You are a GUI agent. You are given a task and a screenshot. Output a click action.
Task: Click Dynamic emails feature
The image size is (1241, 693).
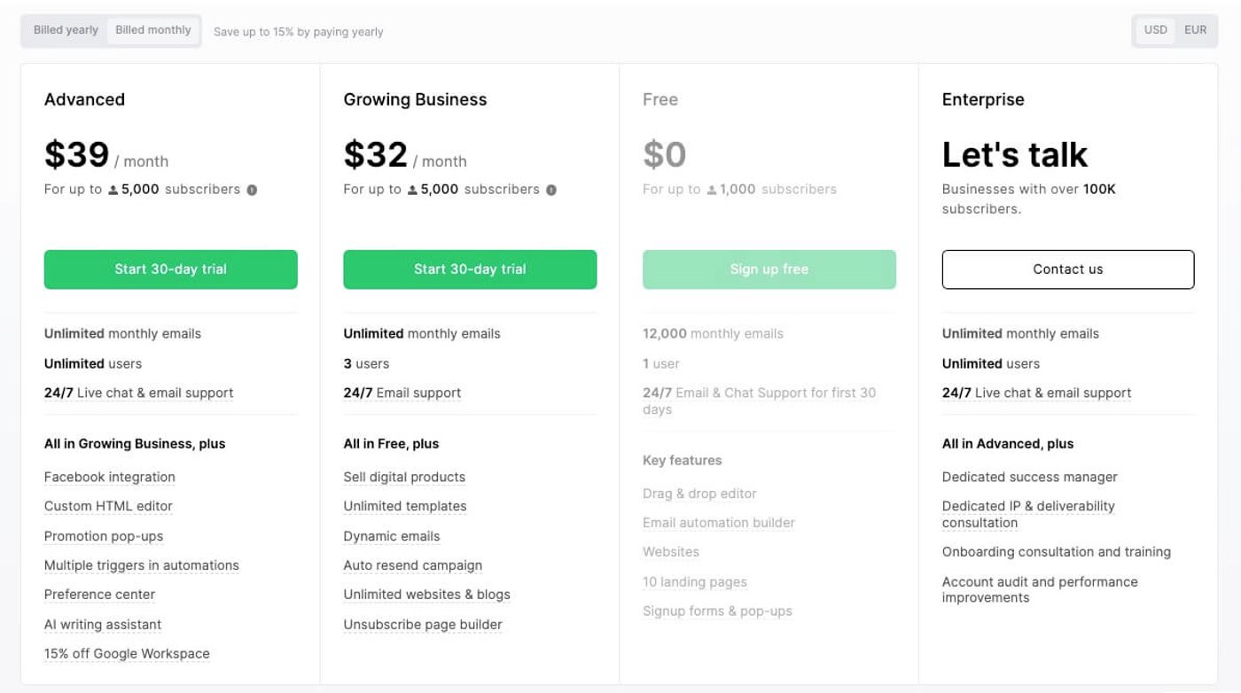coord(392,536)
